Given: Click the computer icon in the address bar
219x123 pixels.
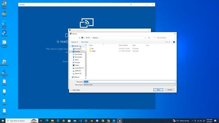Looking at the screenshot, I should coord(82,38).
